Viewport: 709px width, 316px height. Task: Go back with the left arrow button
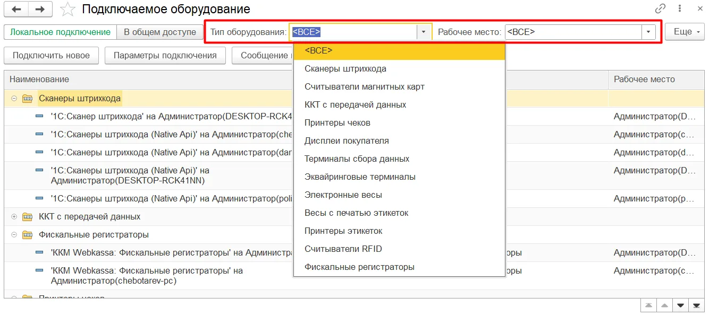[16, 9]
